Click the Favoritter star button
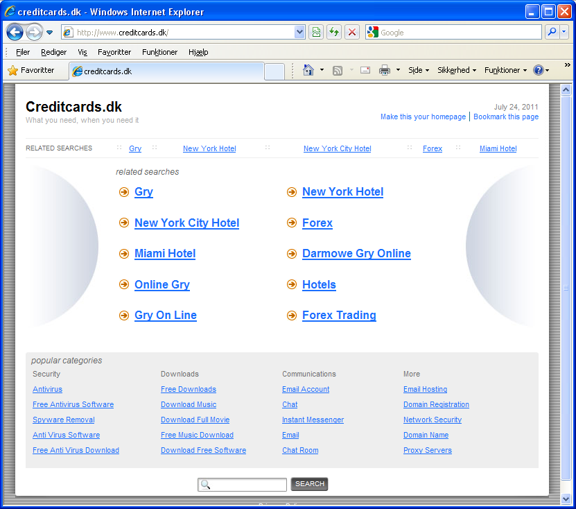Image resolution: width=576 pixels, height=509 pixels. pyautogui.click(x=31, y=70)
